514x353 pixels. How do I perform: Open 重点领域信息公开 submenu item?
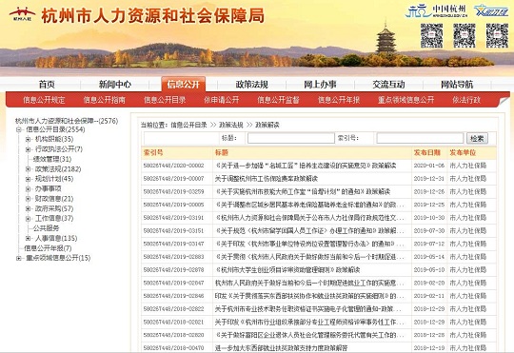[405, 100]
